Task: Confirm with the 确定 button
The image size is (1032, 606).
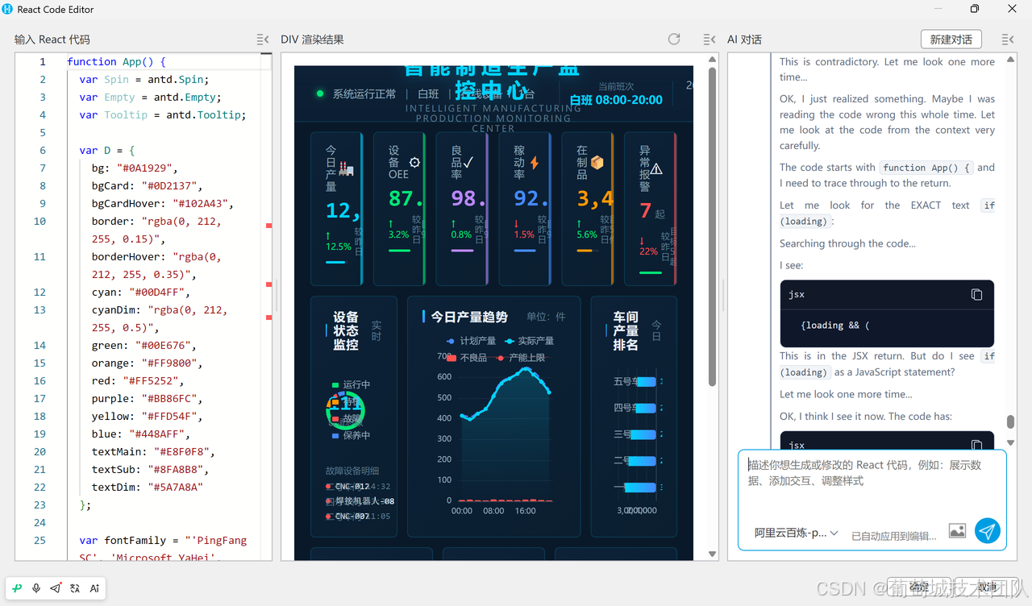Action: (919, 587)
